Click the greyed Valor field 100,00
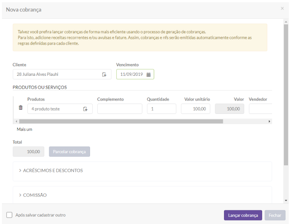 (229, 109)
